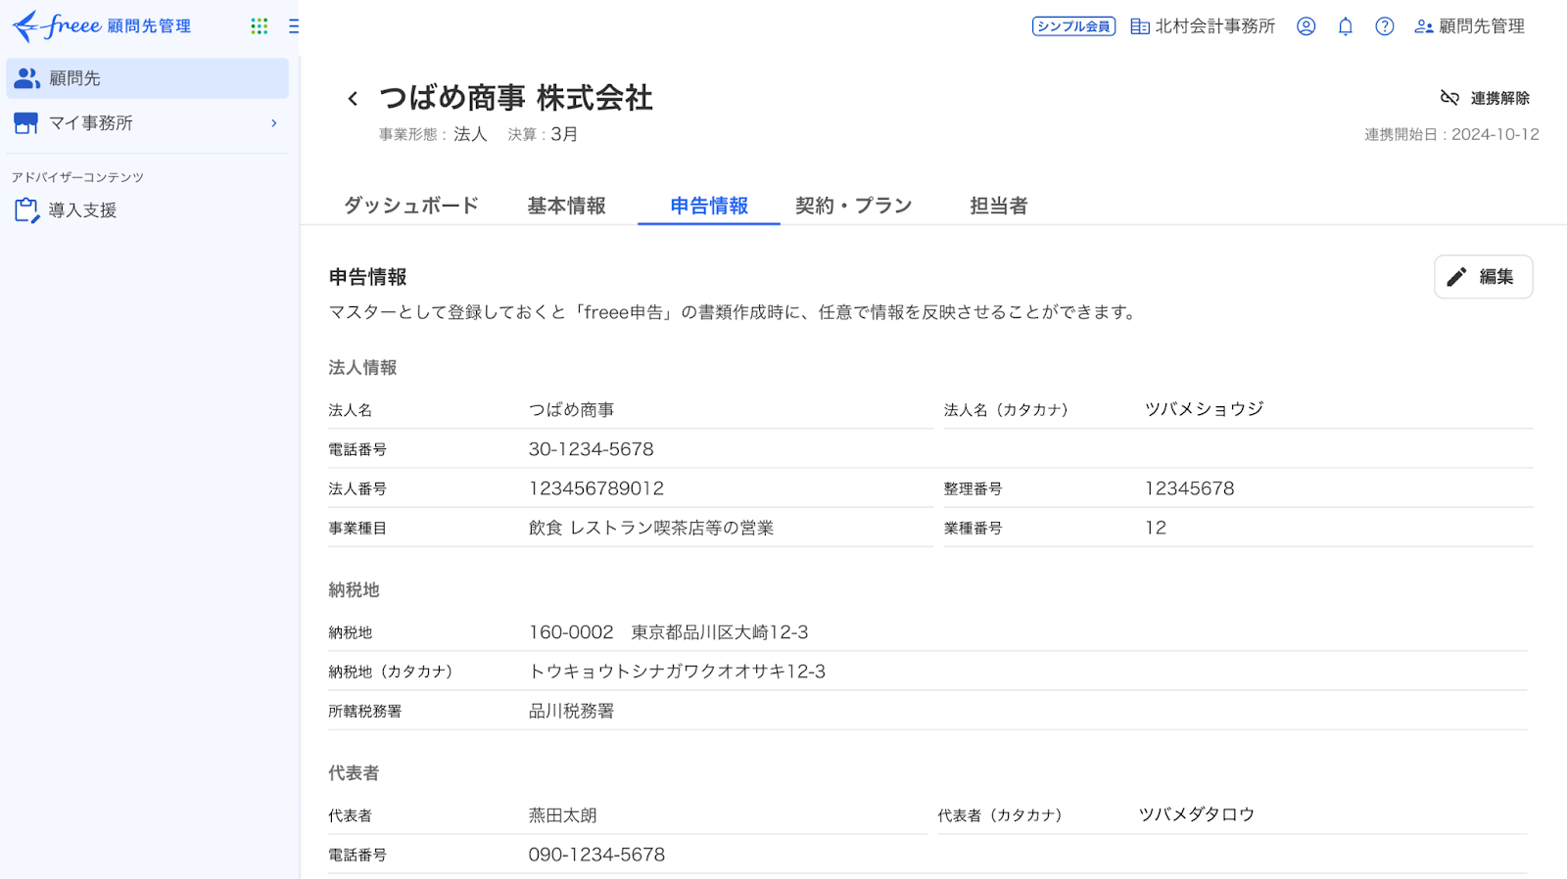Select 顧問先 in the sidebar
Screen dimensions: 1567x879
coord(148,78)
